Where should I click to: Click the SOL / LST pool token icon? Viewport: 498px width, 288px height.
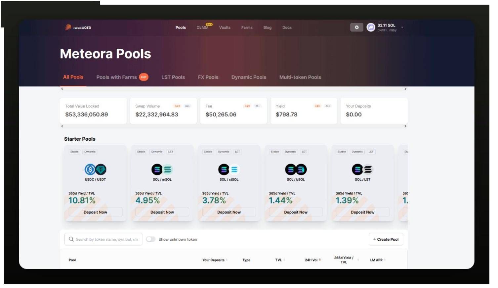362,169
